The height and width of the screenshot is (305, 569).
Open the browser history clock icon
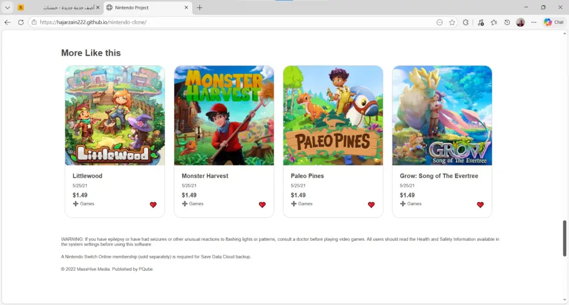[x=508, y=23]
